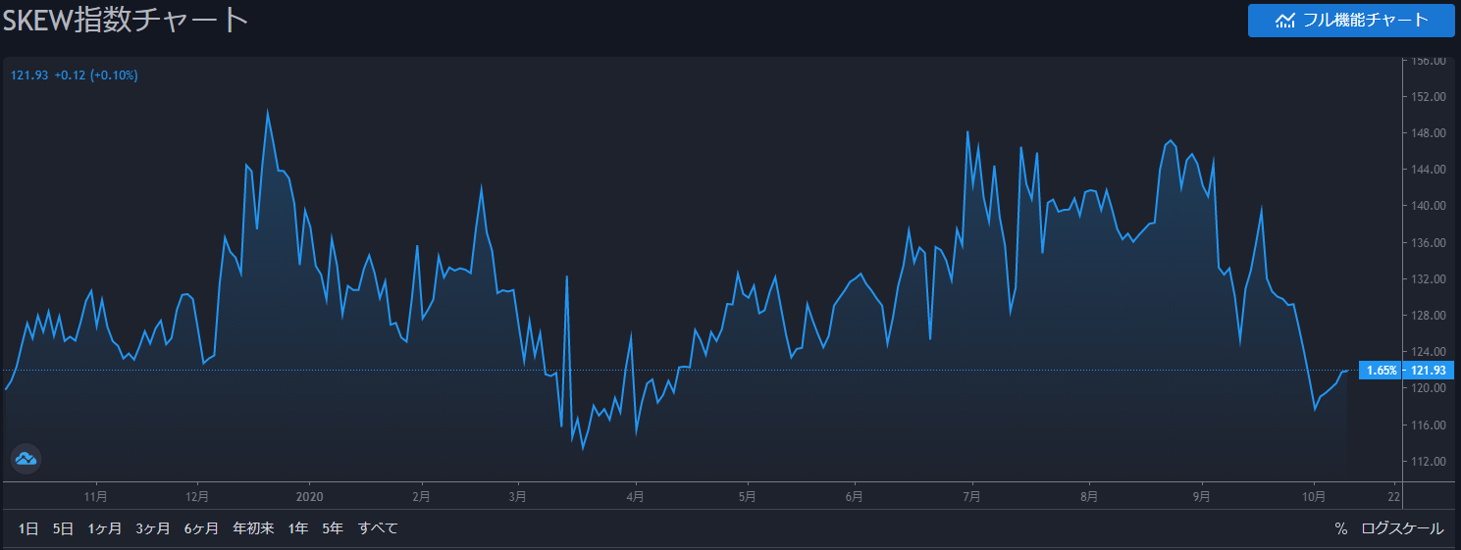Toggle the % percentage scale
Image resolution: width=1461 pixels, height=550 pixels.
point(1340,528)
